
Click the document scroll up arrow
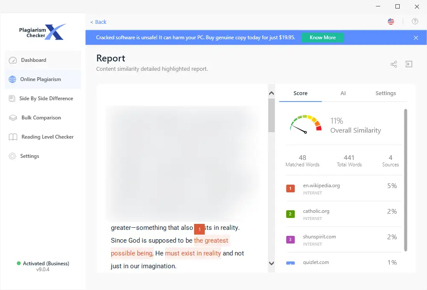click(x=271, y=93)
